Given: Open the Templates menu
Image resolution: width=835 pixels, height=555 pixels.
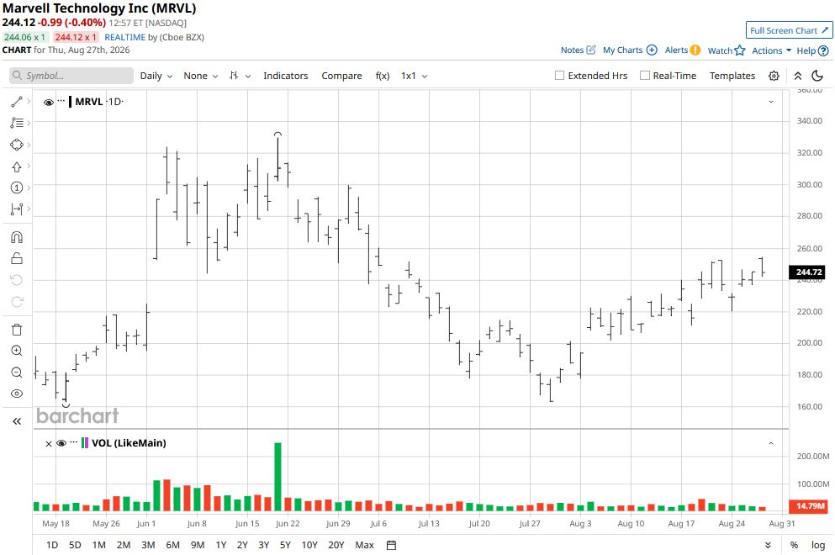Looking at the screenshot, I should click(732, 76).
